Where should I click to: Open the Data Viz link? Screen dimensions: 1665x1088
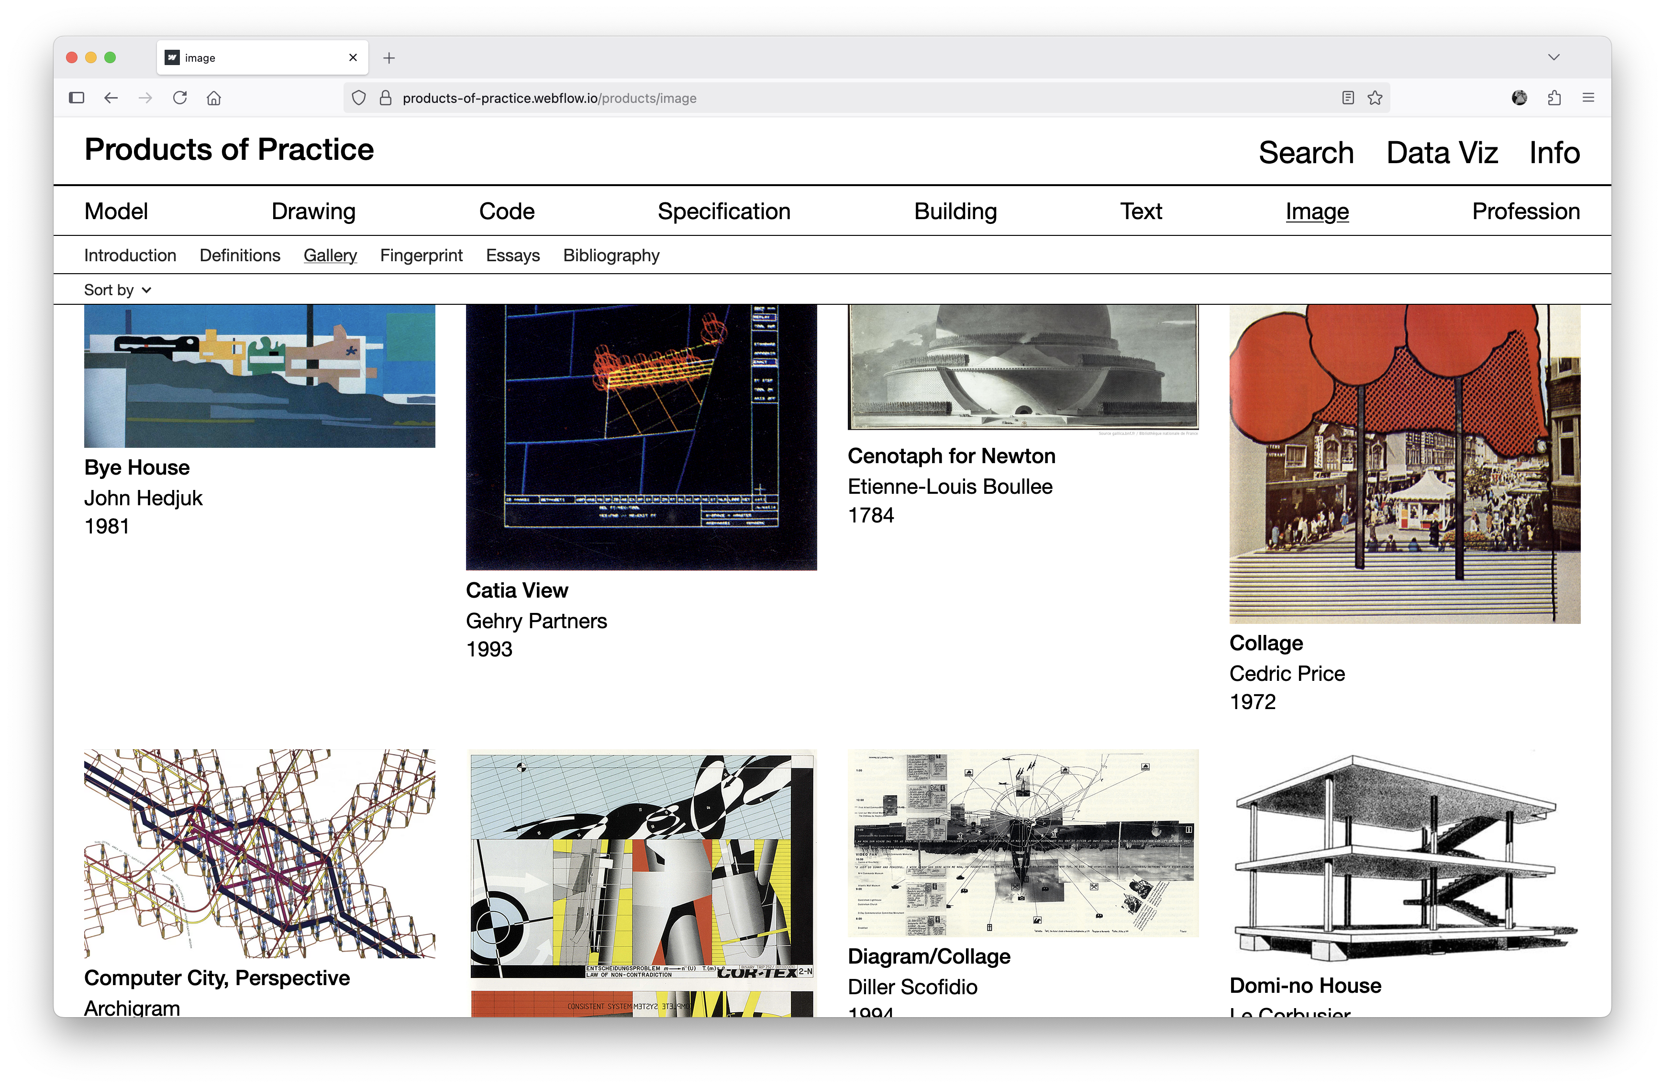click(1442, 153)
